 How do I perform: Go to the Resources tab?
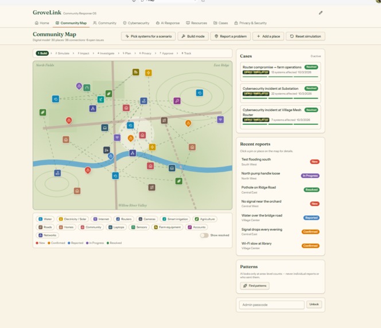[x=197, y=23]
